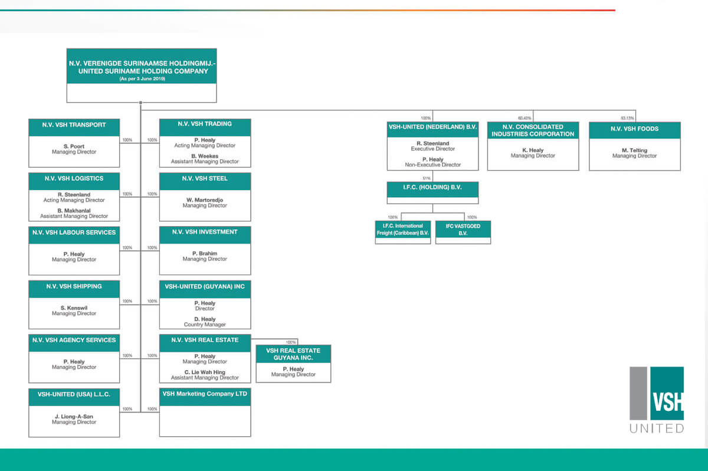Click the VSH United logo

(656, 399)
